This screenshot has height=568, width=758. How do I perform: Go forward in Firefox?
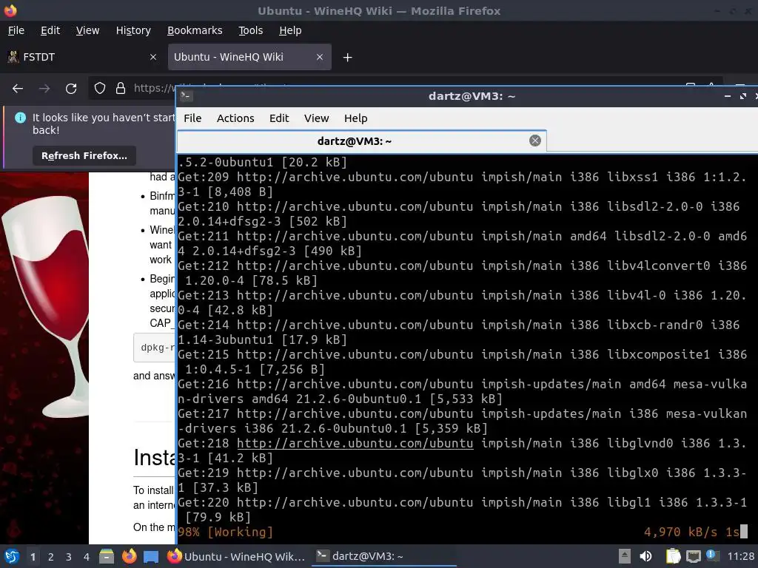click(44, 89)
